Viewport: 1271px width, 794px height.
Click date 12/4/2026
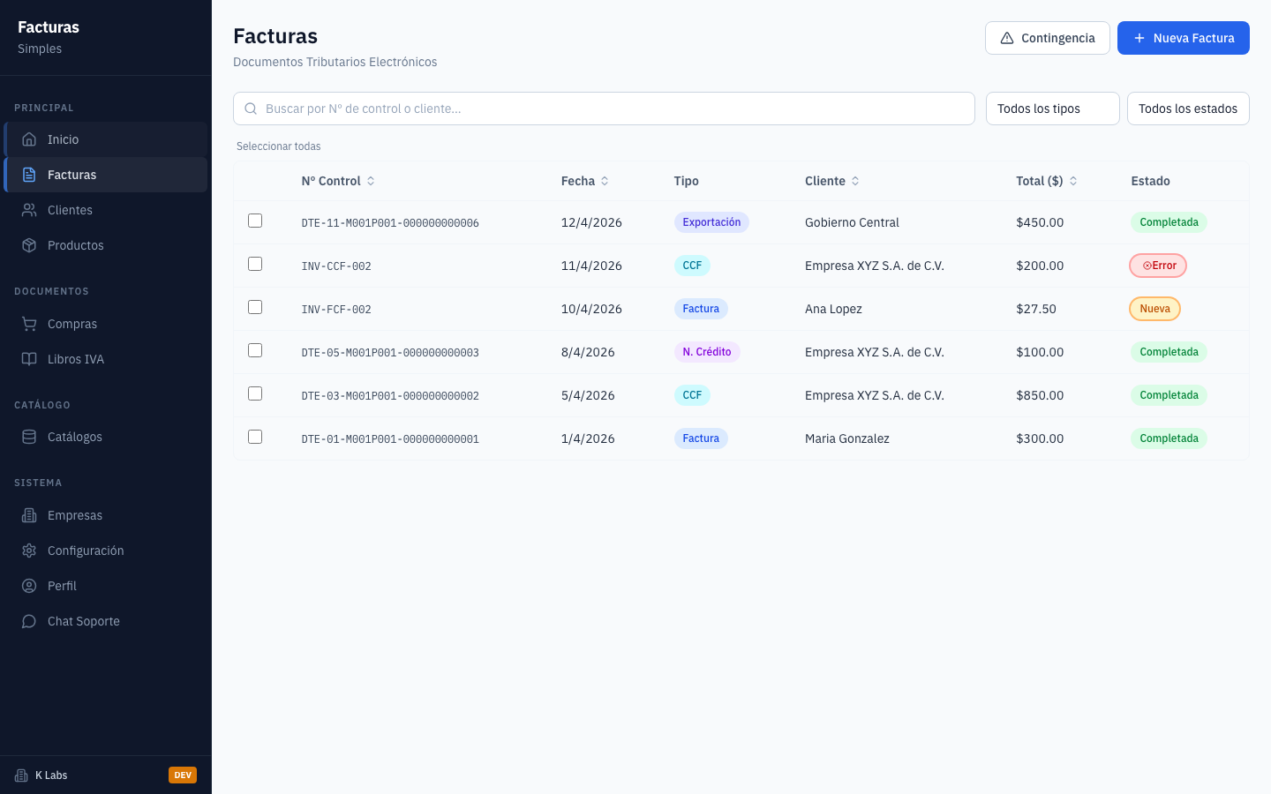[591, 222]
